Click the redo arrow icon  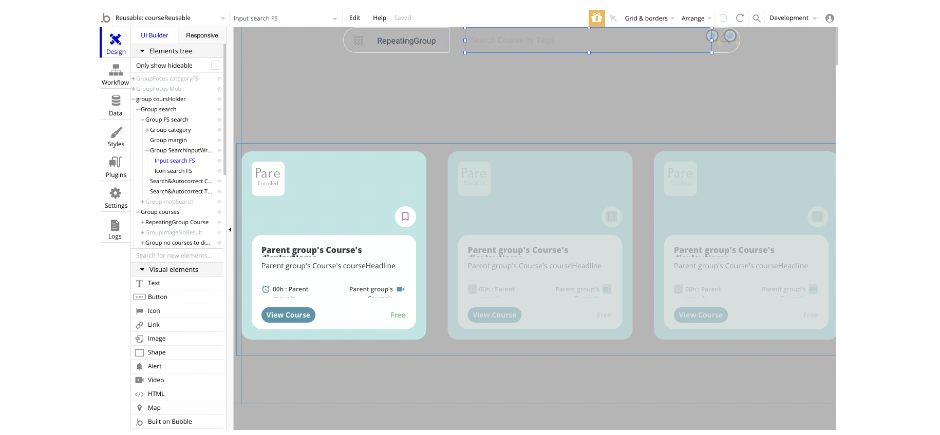(x=740, y=18)
